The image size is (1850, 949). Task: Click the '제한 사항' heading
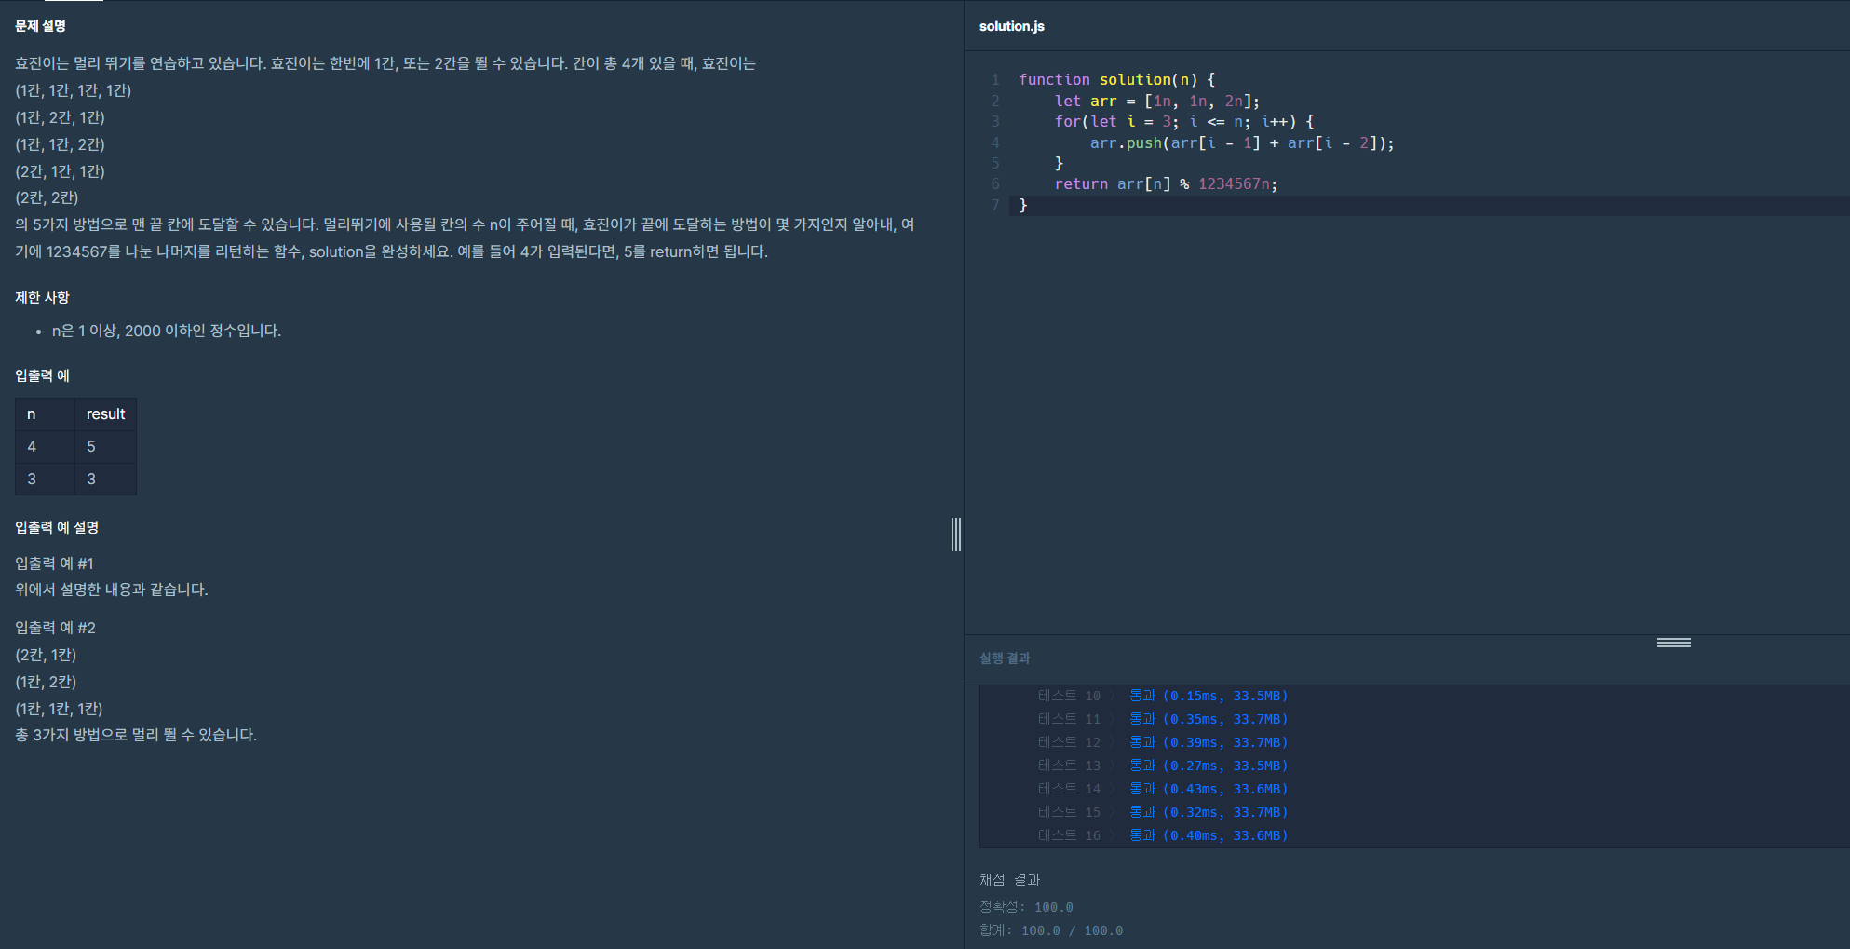42,297
